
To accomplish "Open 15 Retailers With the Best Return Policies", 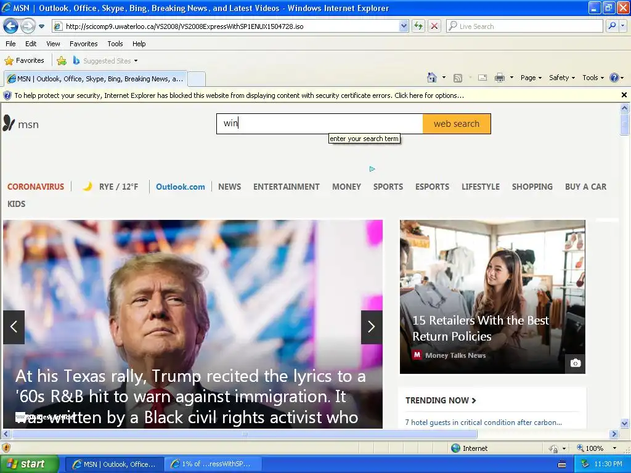I will [481, 328].
